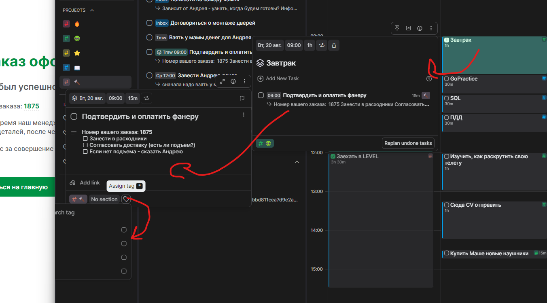Click hammer project badge next to 15m
The image size is (547, 303).
pyautogui.click(x=426, y=95)
